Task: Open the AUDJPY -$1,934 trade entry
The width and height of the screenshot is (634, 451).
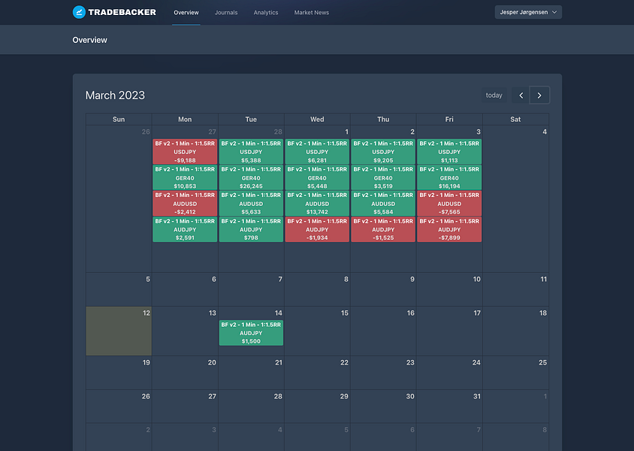Action: 317,229
